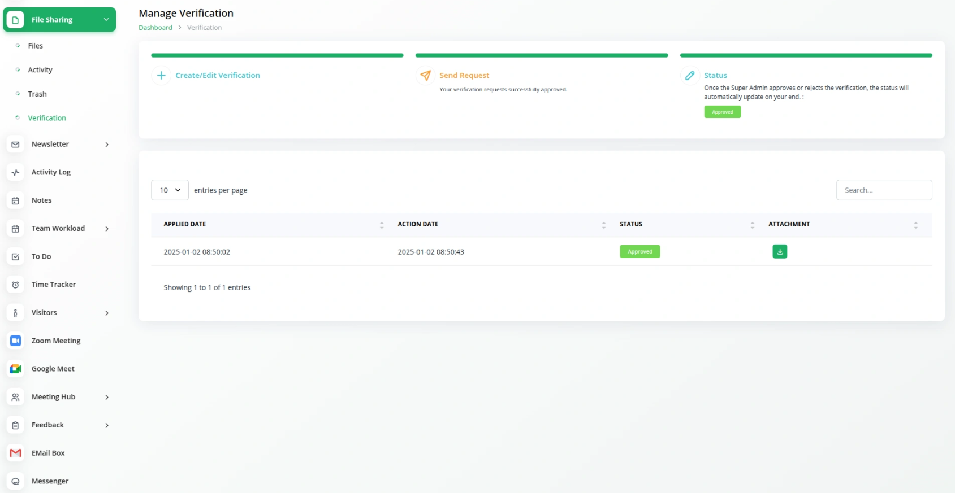
Task: Open the Zoom Meeting menu item
Action: coord(56,341)
